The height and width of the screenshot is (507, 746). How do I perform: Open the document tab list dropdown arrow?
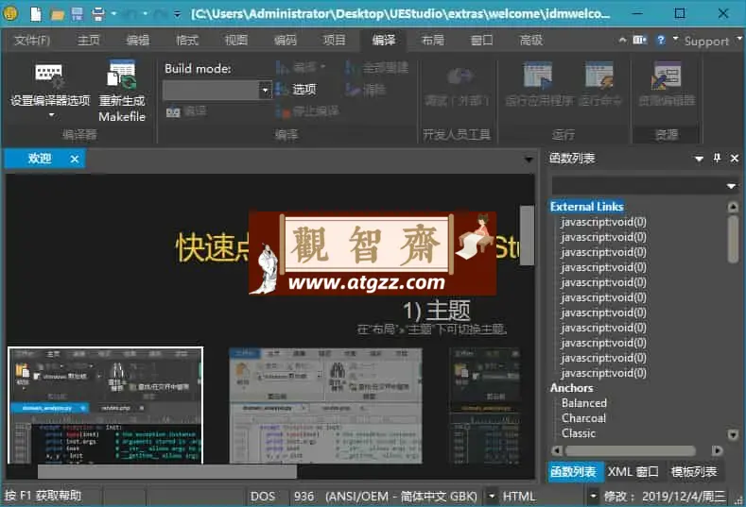pyautogui.click(x=529, y=160)
